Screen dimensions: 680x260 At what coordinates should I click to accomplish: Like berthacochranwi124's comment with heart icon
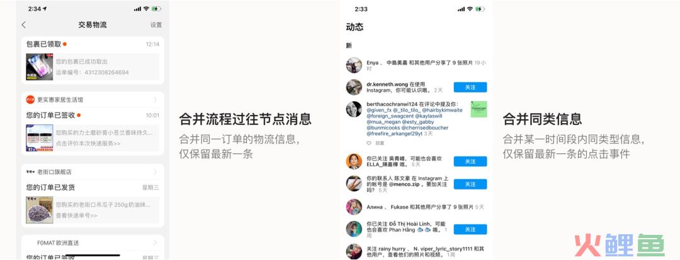click(369, 143)
